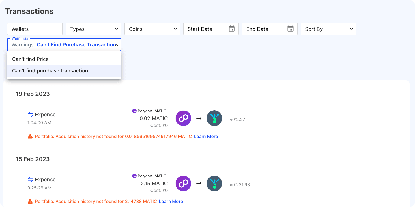Open the Coins filter dropdown
The width and height of the screenshot is (415, 207).
coord(152,29)
